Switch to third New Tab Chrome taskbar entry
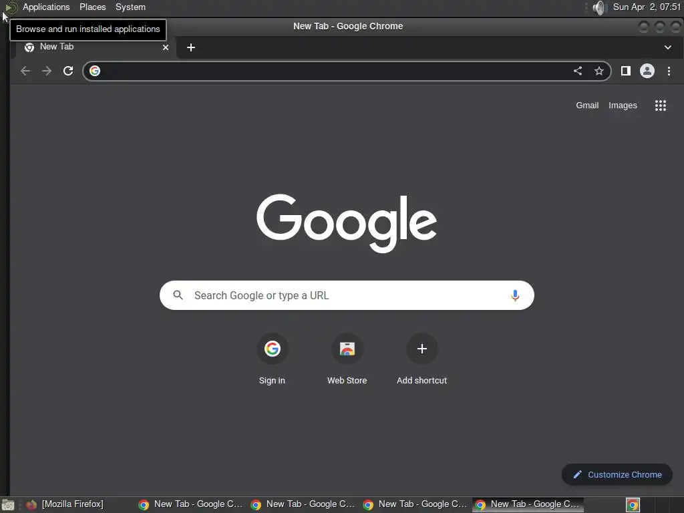 click(415, 504)
